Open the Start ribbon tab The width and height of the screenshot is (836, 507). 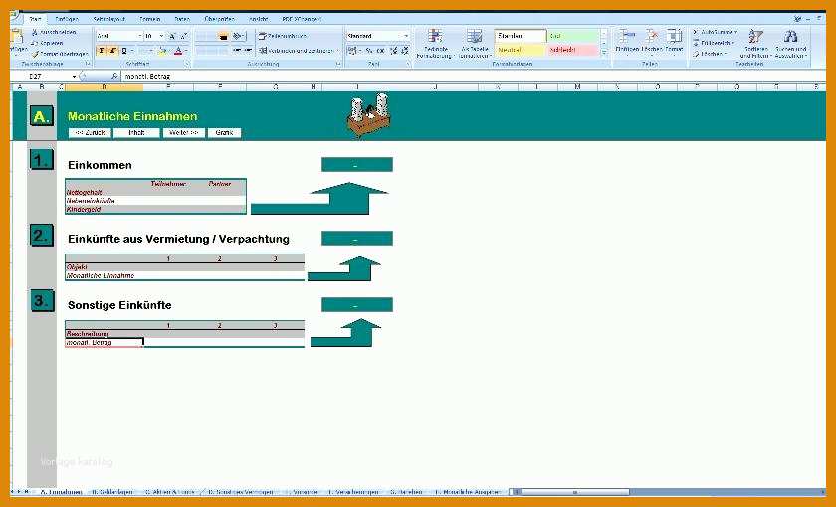coord(35,19)
